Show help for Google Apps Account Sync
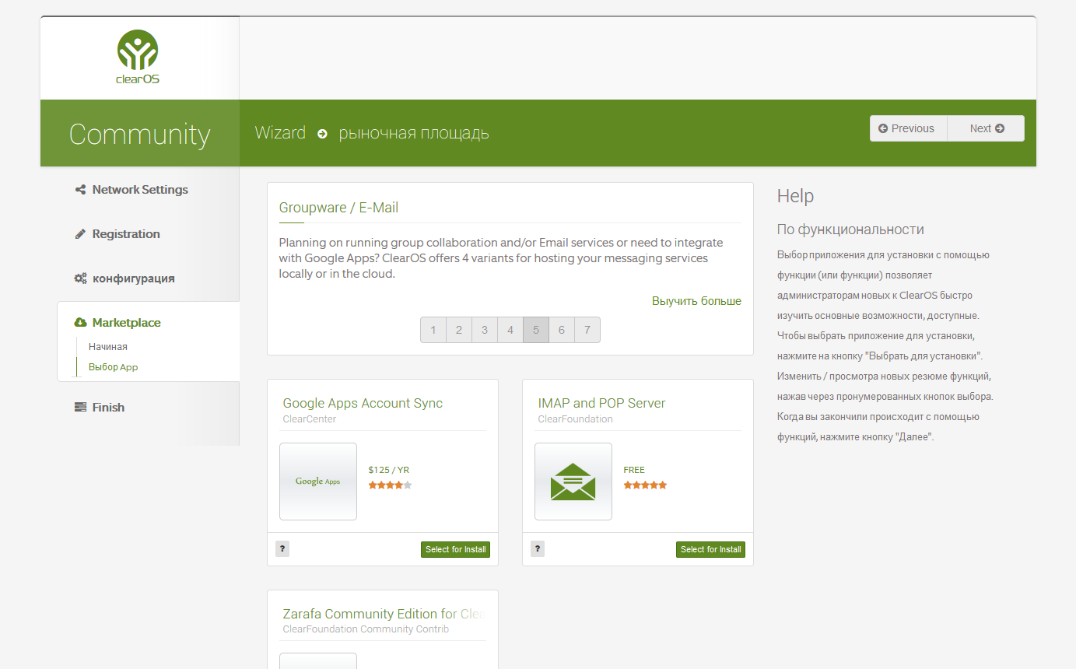This screenshot has height=669, width=1076. coord(282,549)
